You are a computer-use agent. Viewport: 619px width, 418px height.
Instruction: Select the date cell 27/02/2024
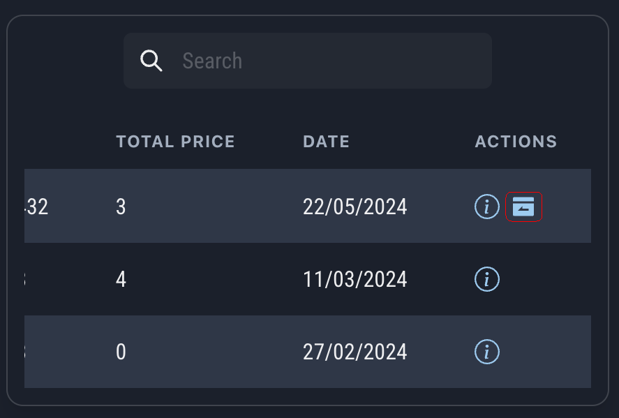tap(355, 352)
